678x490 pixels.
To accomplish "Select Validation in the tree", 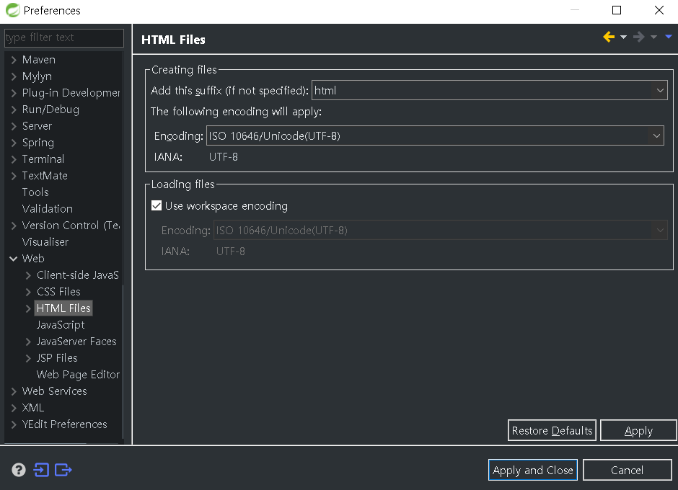I will coord(48,209).
